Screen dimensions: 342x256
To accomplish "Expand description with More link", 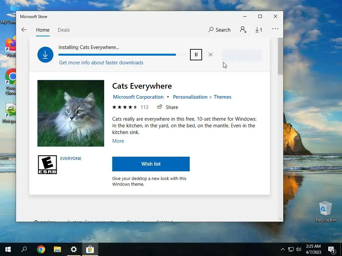I will pyautogui.click(x=118, y=141).
